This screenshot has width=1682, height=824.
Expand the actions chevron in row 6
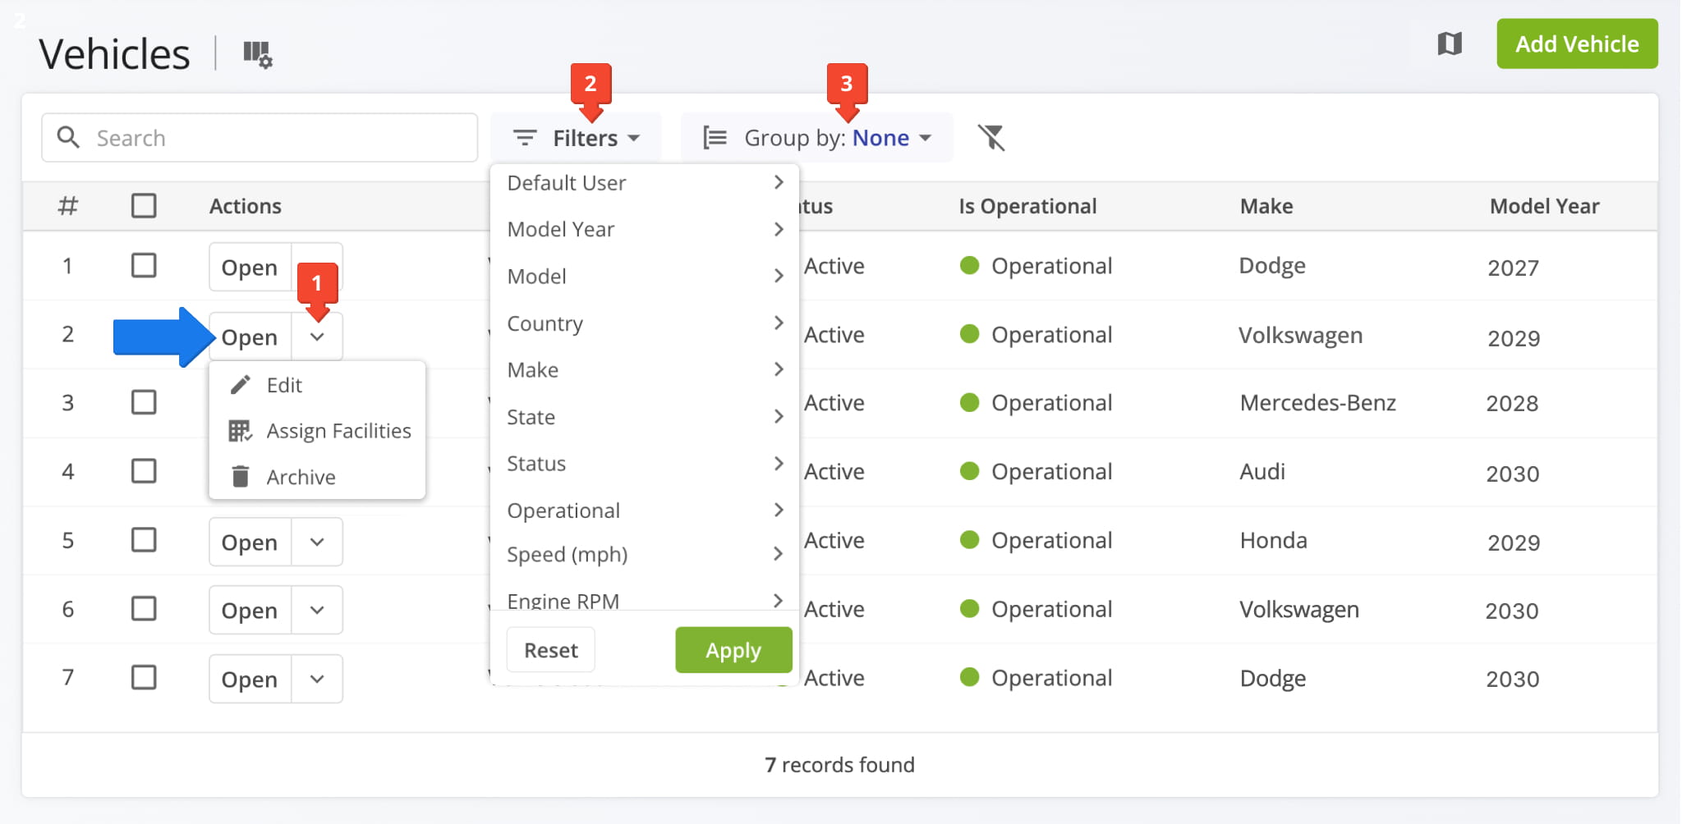coord(317,610)
